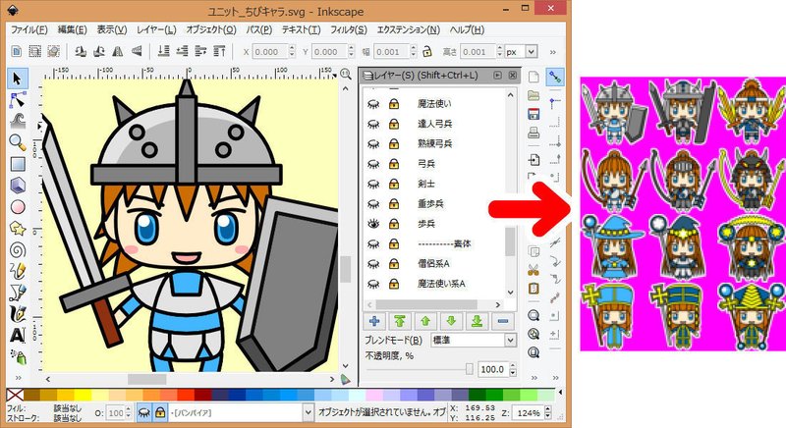Screen dimensions: 786x428
Task: Select the Zoom magnifier tool in toolbox
Action: pyautogui.click(x=18, y=142)
